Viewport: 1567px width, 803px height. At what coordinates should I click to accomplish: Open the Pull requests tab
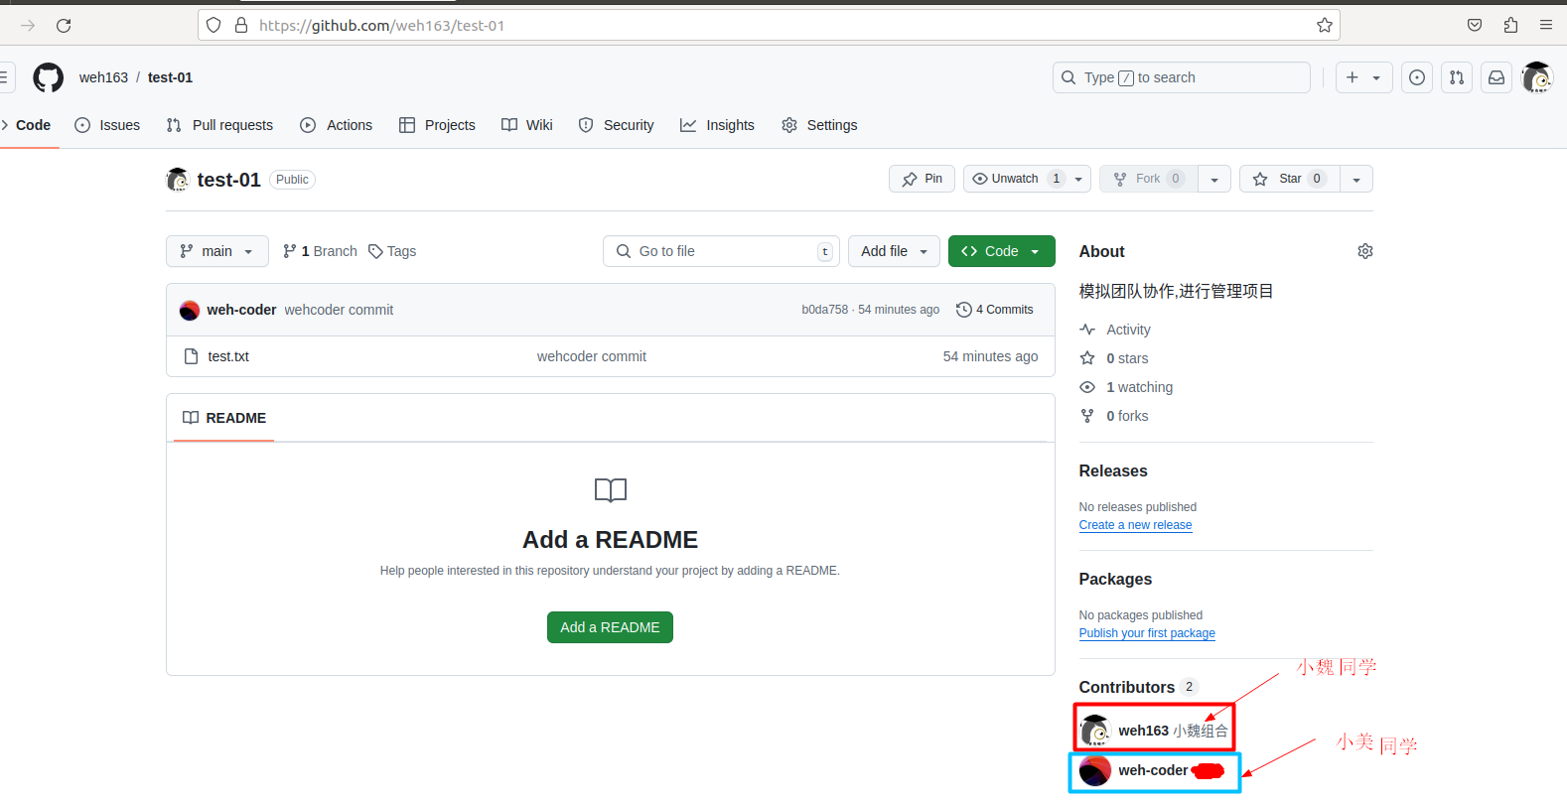coord(219,125)
